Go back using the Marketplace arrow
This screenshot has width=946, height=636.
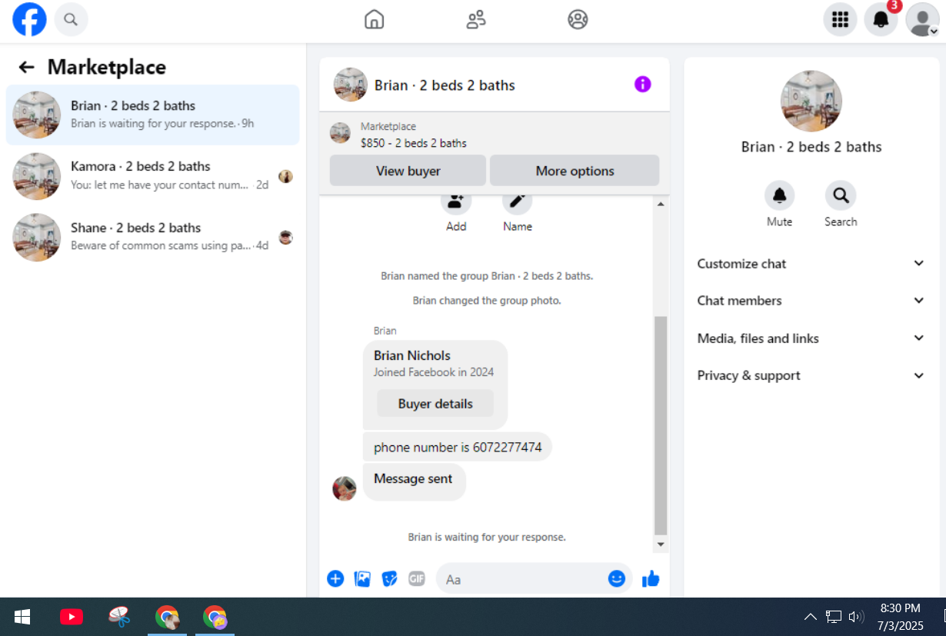[x=27, y=67]
